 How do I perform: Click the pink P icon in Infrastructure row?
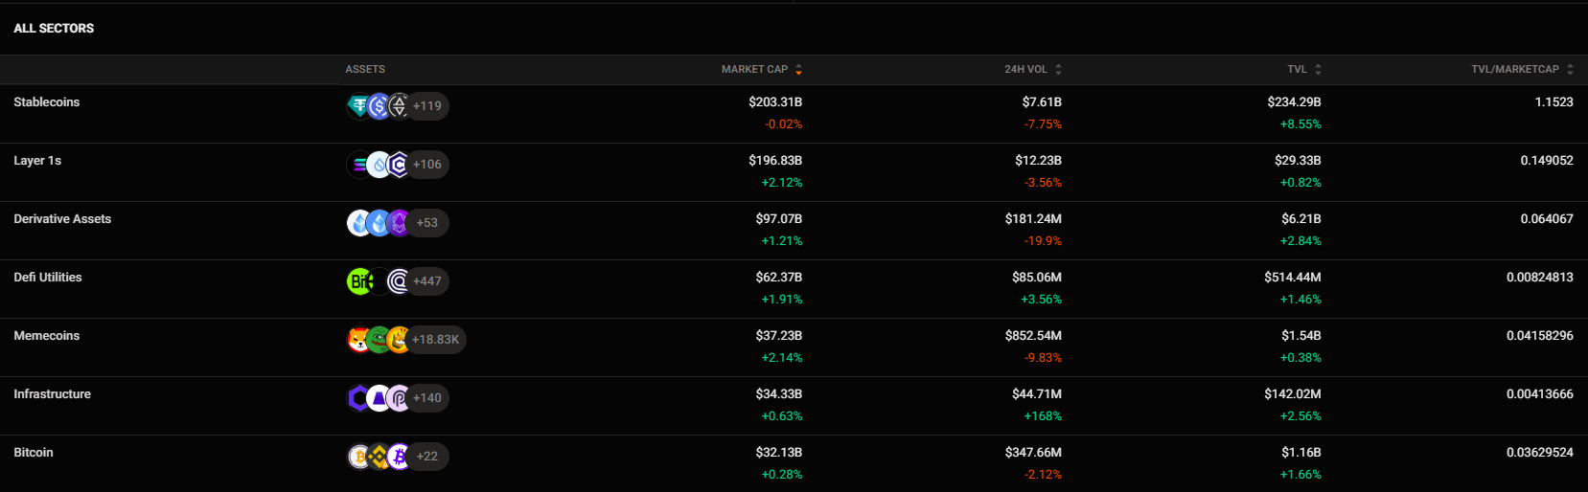point(399,398)
